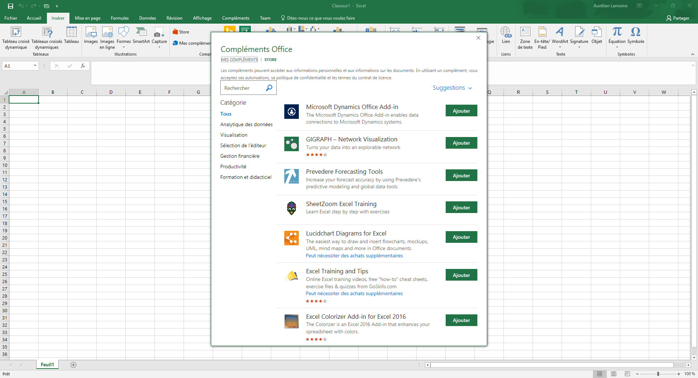Open purchase notice link under Lucidchart

pyautogui.click(x=354, y=256)
